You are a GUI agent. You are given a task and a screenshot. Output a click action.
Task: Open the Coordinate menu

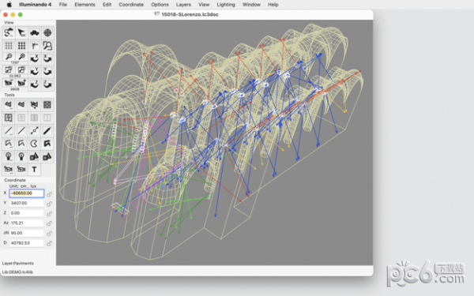[x=131, y=5]
